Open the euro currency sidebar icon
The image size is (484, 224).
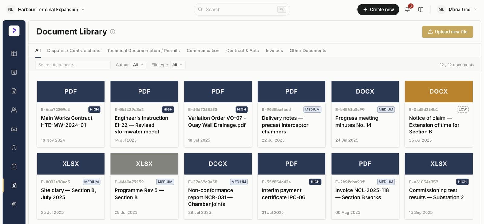point(14,204)
